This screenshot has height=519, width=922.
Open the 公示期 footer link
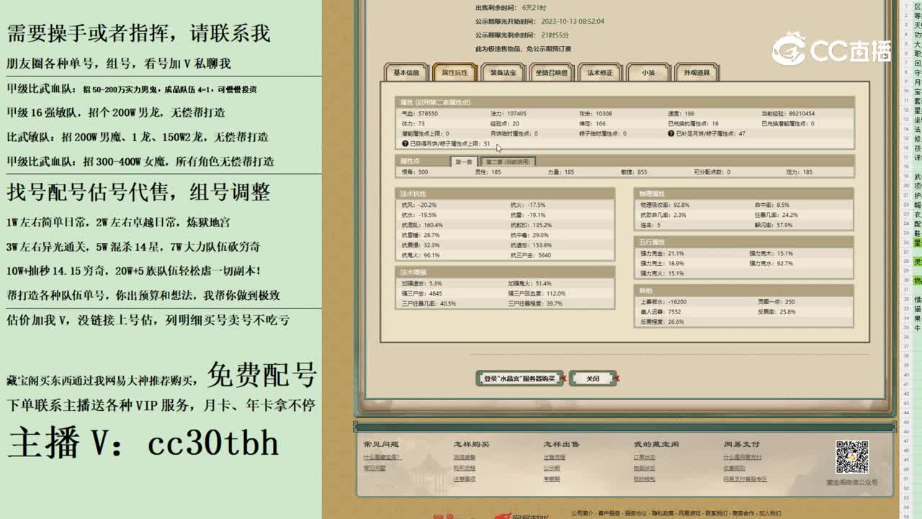(x=552, y=468)
